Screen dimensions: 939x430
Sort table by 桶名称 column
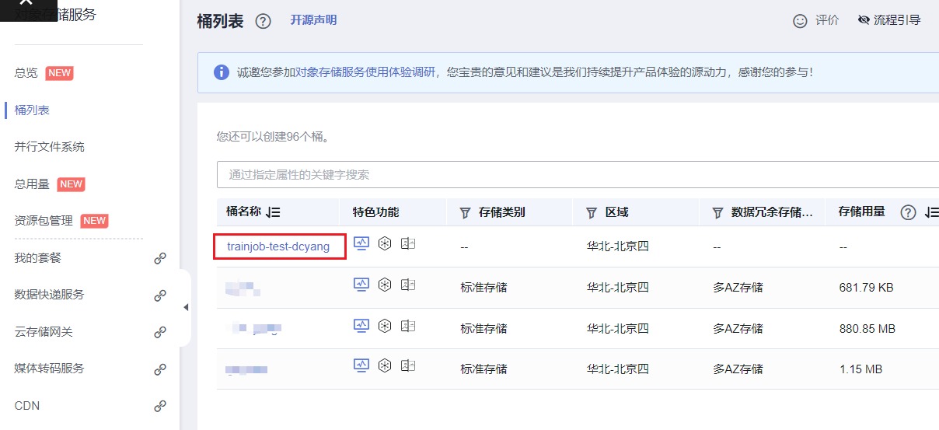point(273,212)
